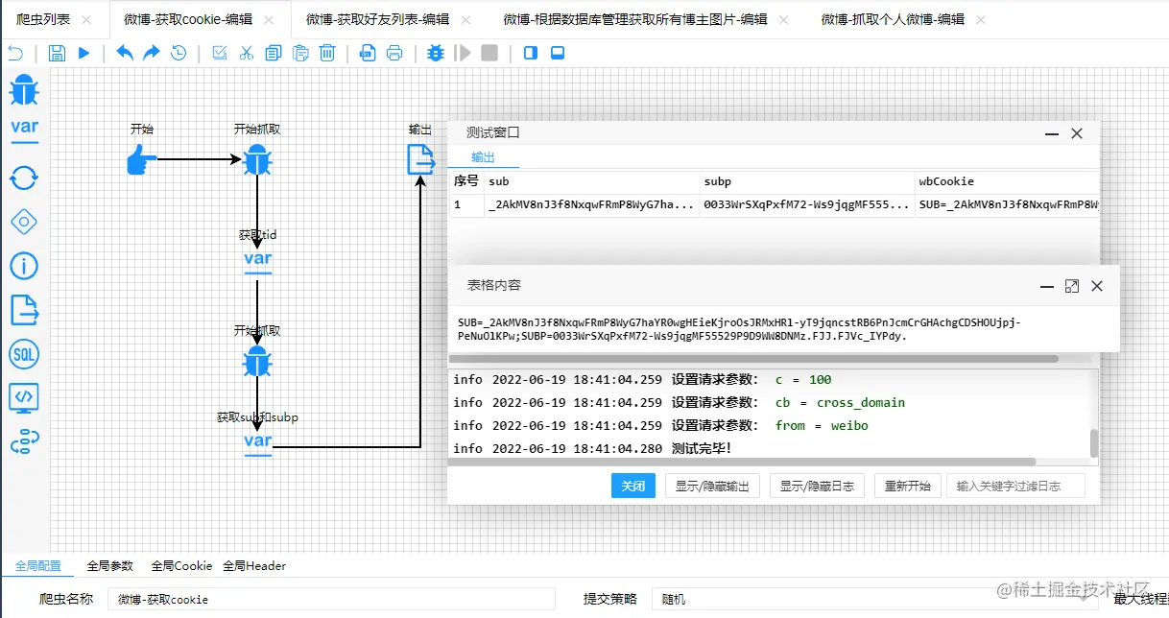Image resolution: width=1169 pixels, height=618 pixels.
Task: Open the 根据数据库管理获取所有博主图片 tab
Action: (x=633, y=19)
